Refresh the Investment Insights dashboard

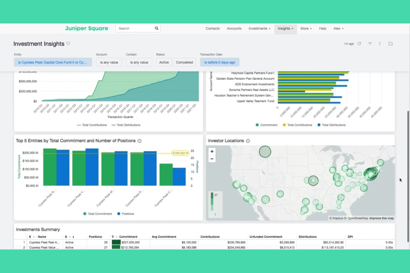point(359,43)
